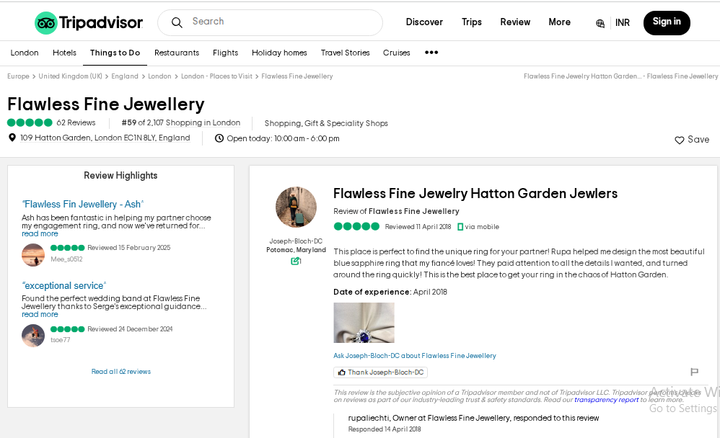Click Reviewed 24 December 2024 date

(130, 328)
